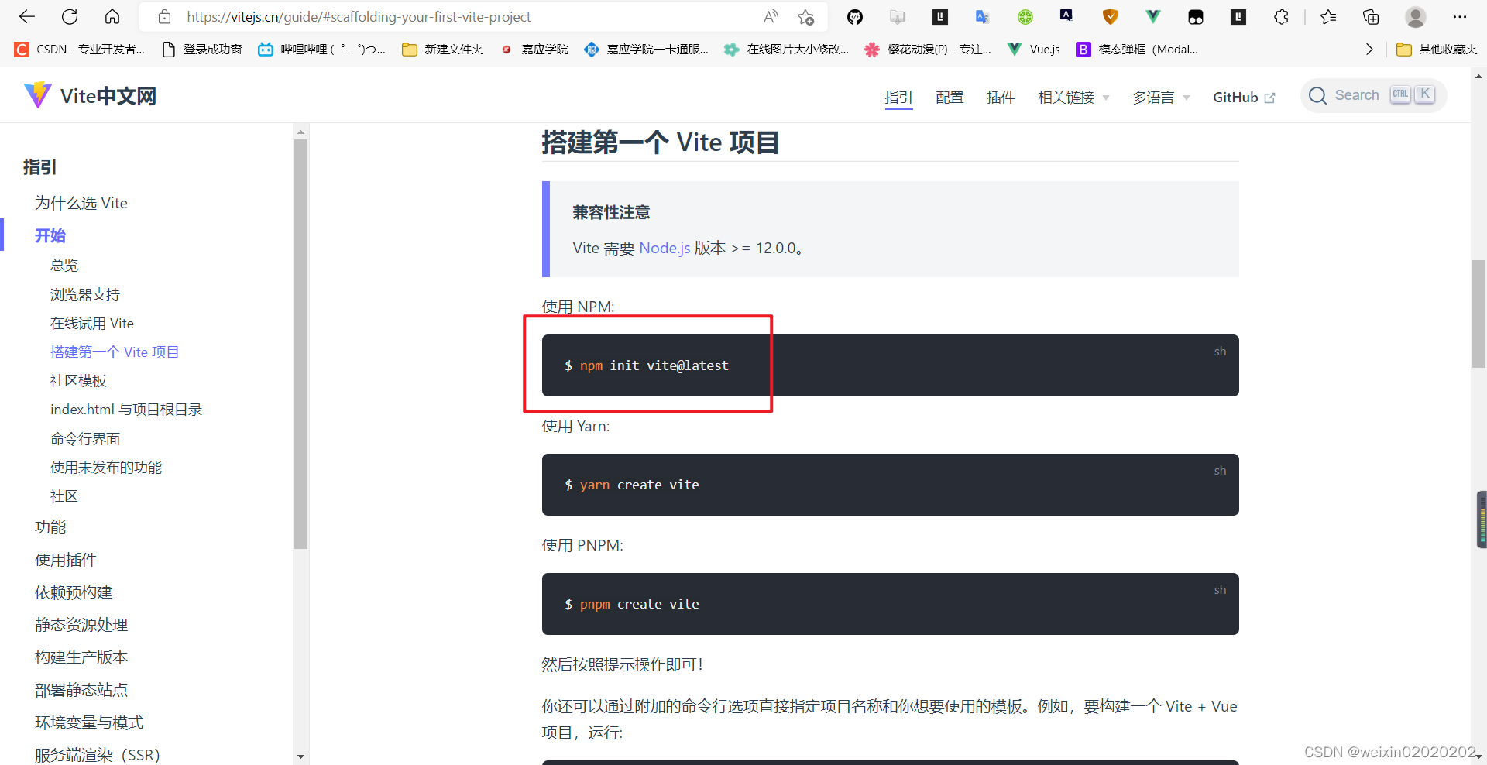Viewport: 1487px width, 765px height.
Task: Open 静态资源处理 in sidebar
Action: (x=81, y=625)
